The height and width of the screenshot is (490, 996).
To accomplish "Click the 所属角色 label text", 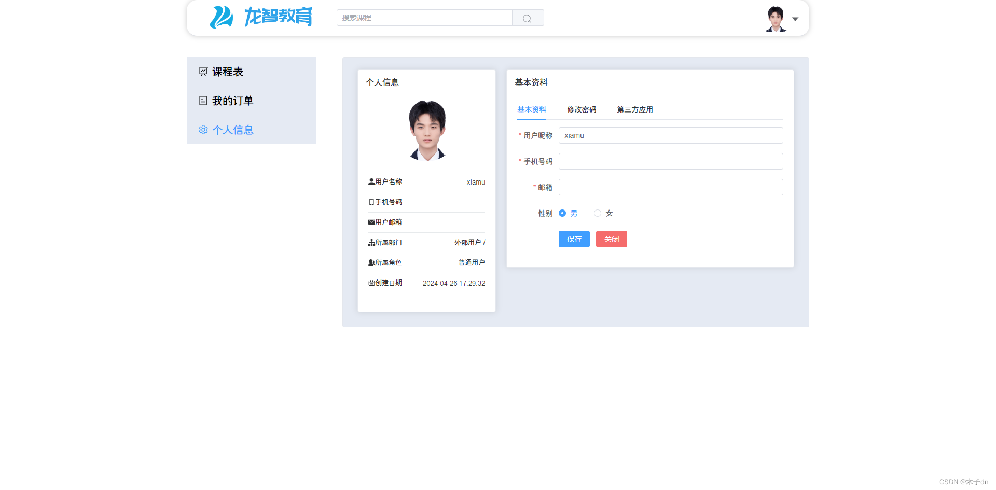I will coord(389,262).
